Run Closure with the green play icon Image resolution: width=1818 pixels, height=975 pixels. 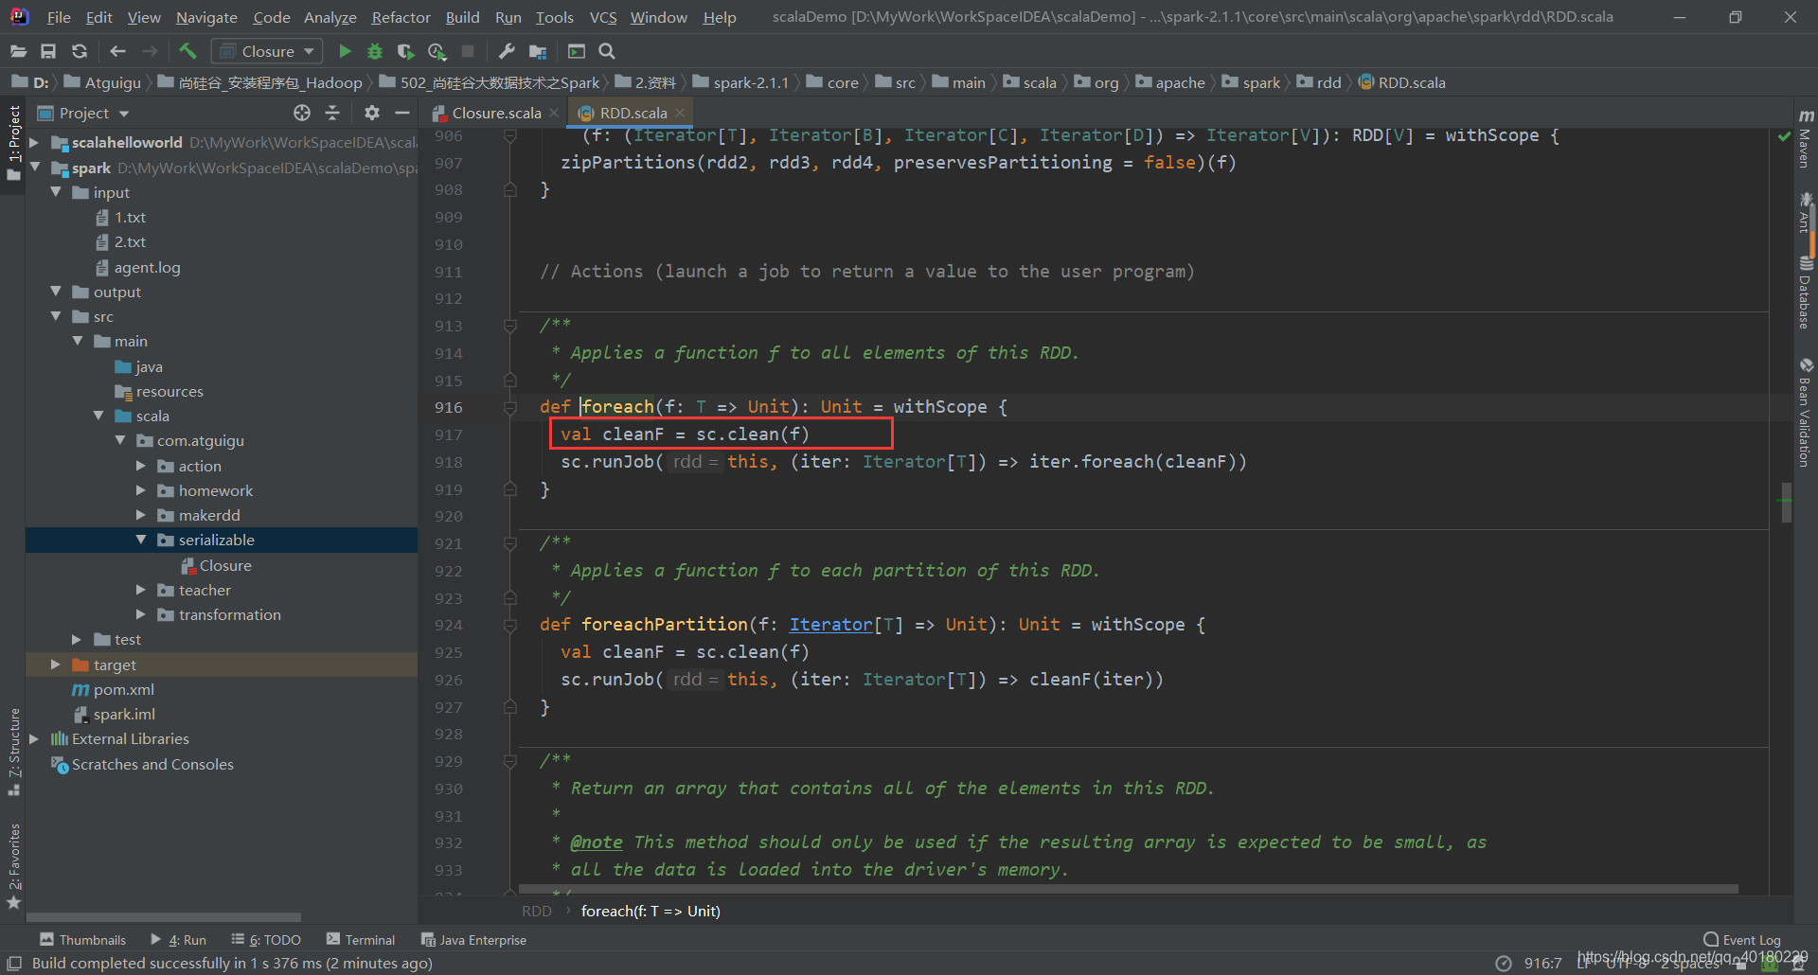[x=345, y=51]
